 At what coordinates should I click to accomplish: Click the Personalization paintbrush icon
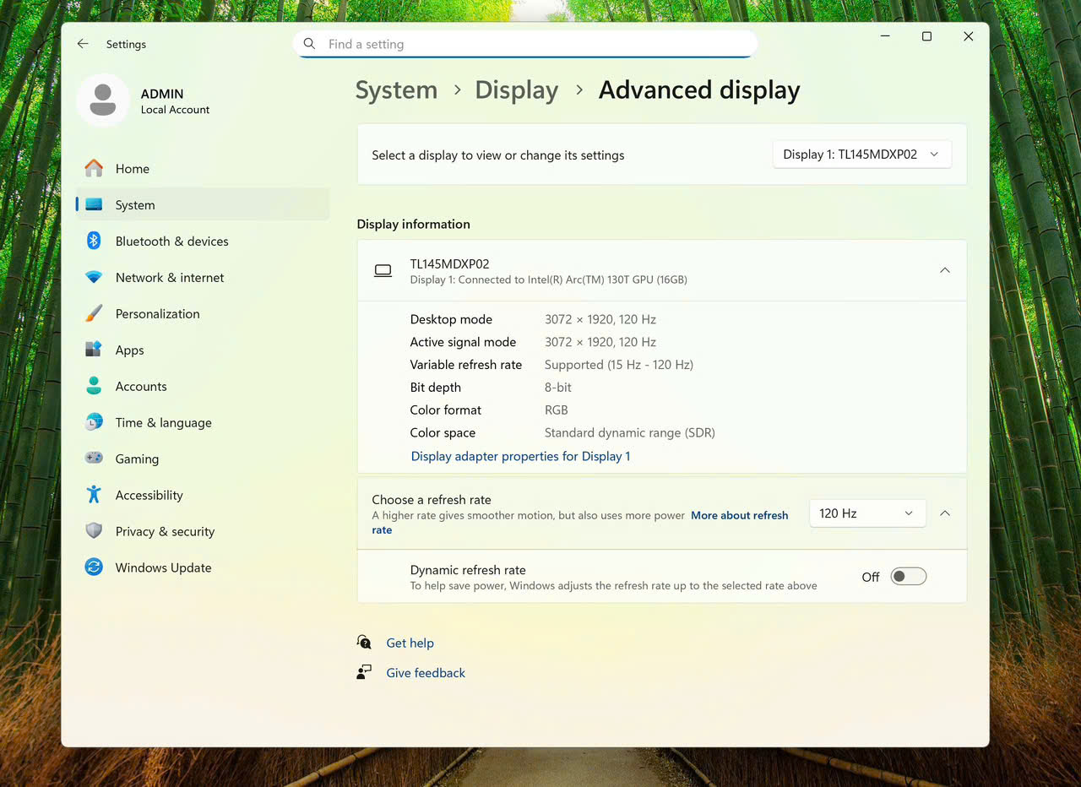94,313
